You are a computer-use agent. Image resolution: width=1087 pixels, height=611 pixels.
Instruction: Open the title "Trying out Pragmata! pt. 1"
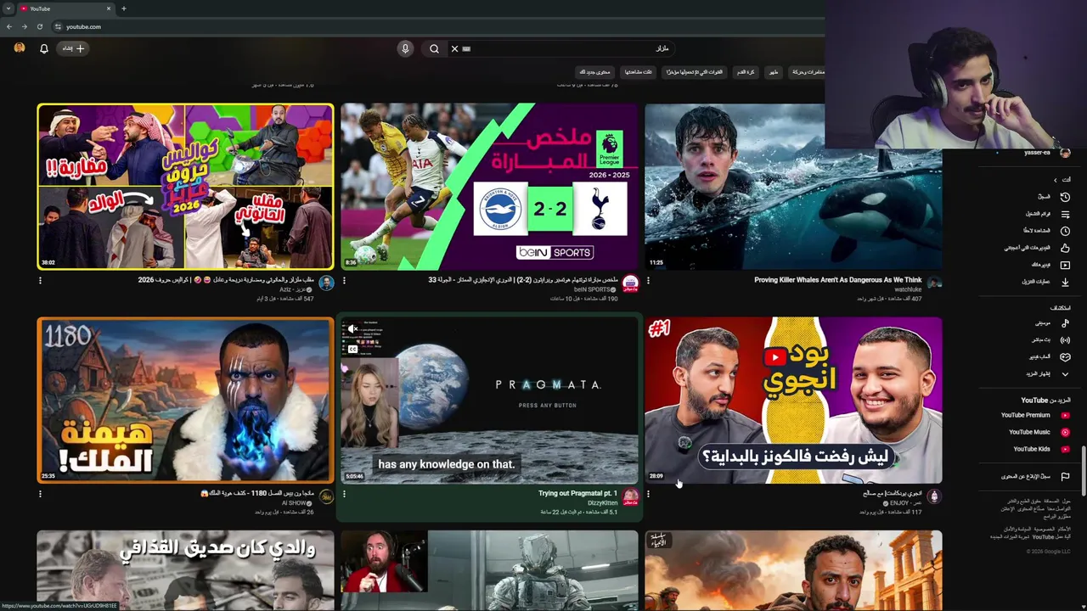point(577,493)
